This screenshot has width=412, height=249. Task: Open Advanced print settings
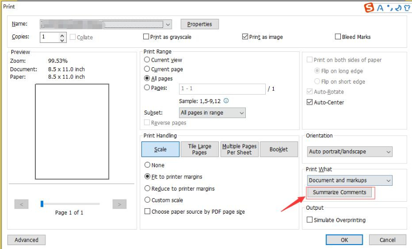(x=26, y=240)
